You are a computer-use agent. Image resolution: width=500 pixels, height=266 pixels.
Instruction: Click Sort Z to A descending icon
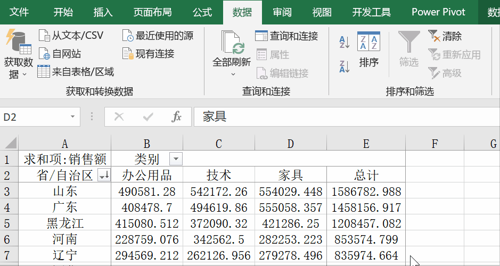click(345, 66)
